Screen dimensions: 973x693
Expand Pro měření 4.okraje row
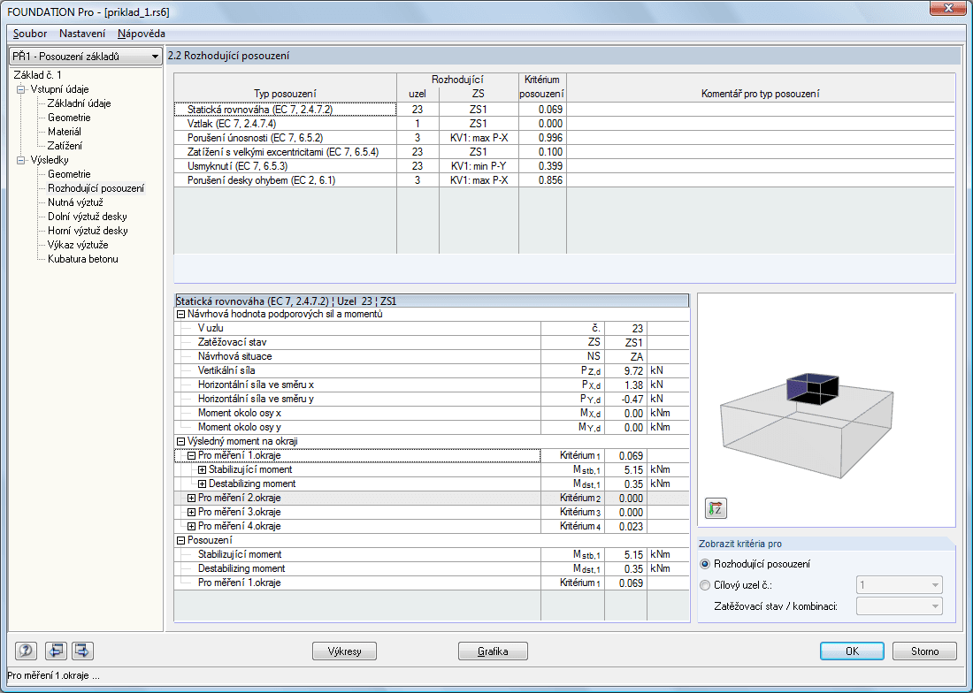pyautogui.click(x=192, y=526)
